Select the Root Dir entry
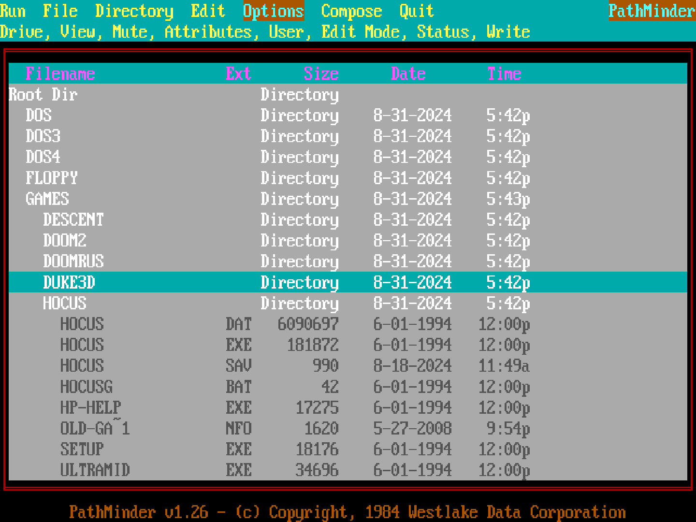The image size is (696, 522). [348, 94]
